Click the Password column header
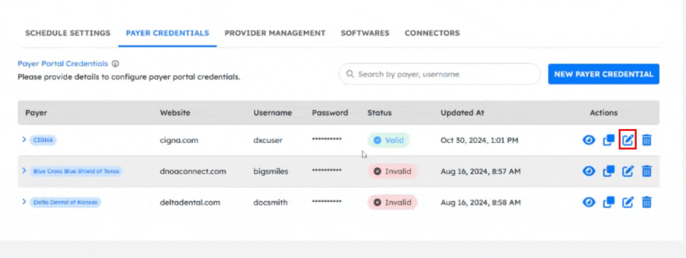 pos(330,113)
